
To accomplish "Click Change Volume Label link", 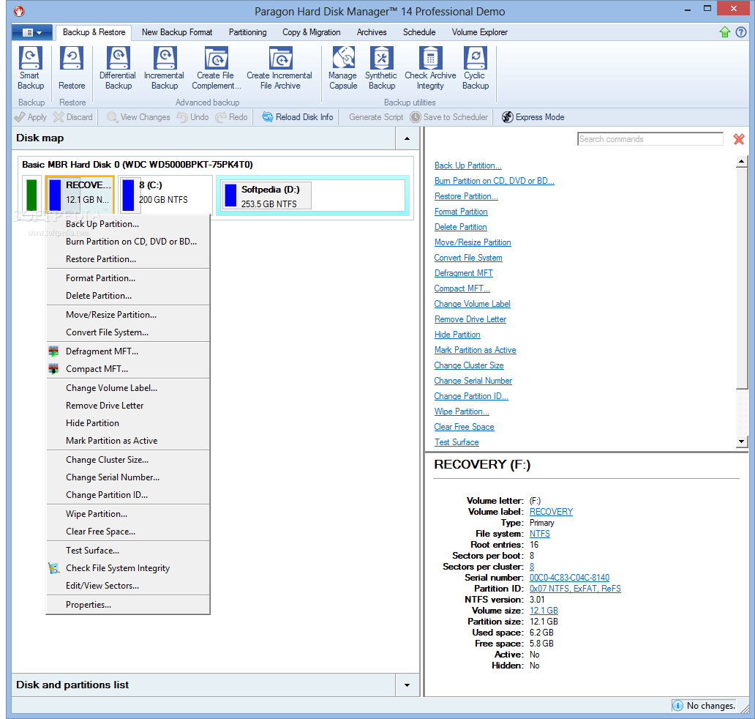I will pos(472,304).
